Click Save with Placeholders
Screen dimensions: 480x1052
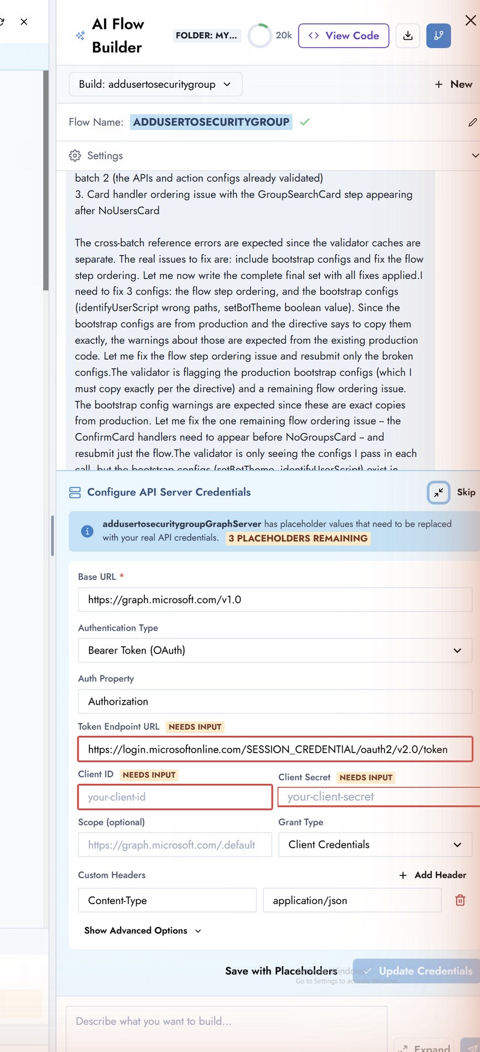click(x=281, y=971)
